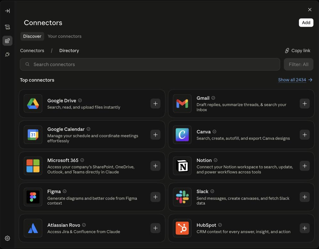Add the HubSpot connector with plus
Viewport: 319px width, 249px height.
(305, 228)
